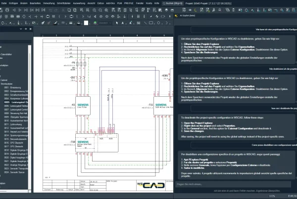Image resolution: width=297 pixels, height=199 pixels.
Task: Click the print icon in the toolbar
Action: pyautogui.click(x=7, y=10)
